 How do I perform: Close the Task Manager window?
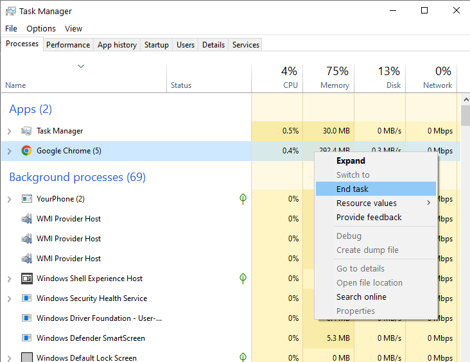(457, 11)
